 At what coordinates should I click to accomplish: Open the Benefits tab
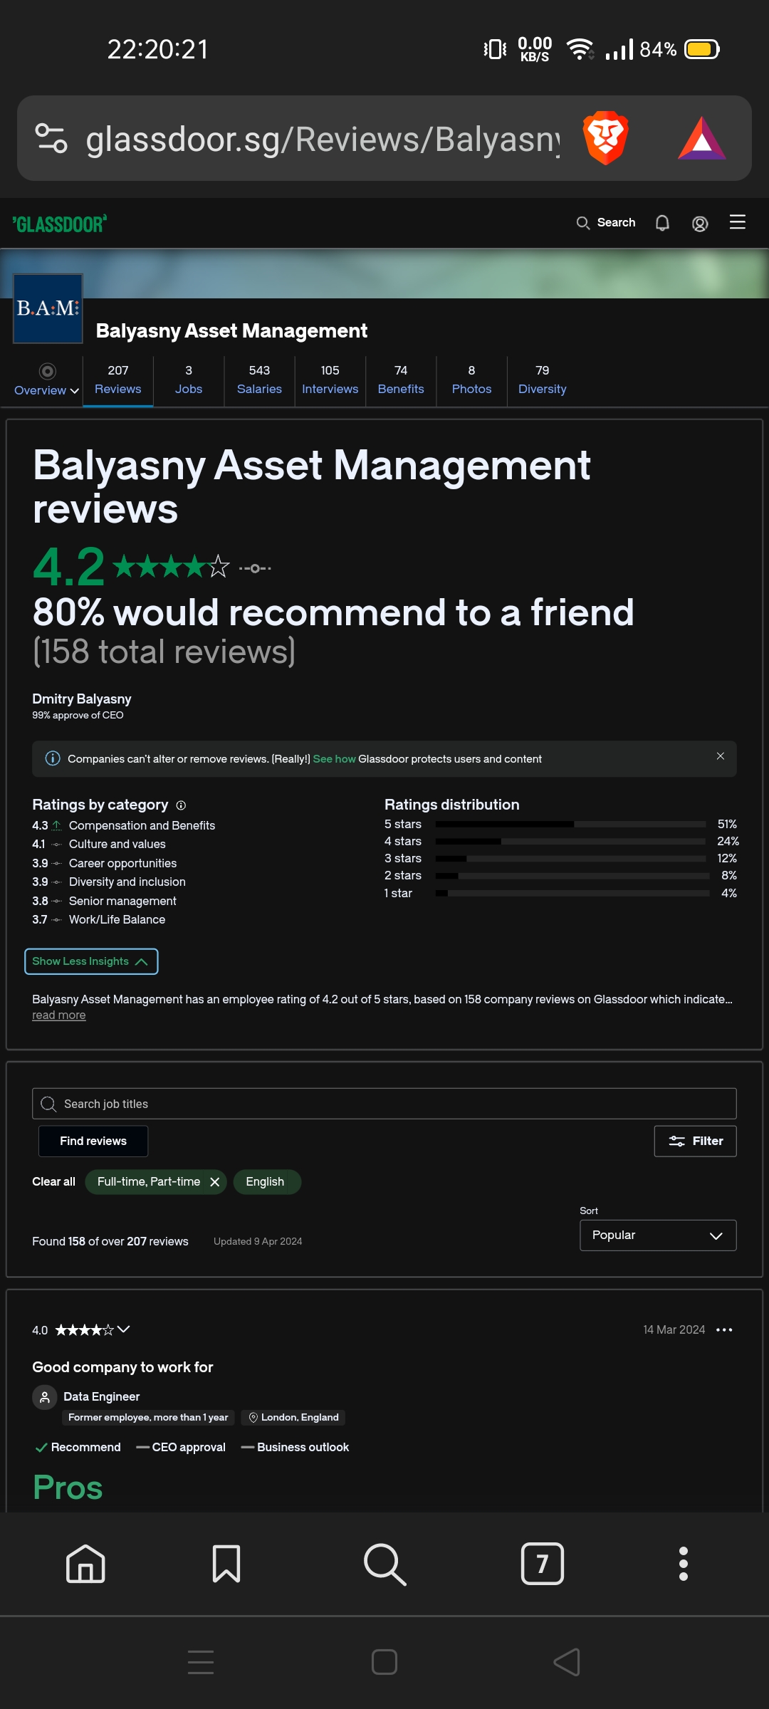pyautogui.click(x=401, y=380)
